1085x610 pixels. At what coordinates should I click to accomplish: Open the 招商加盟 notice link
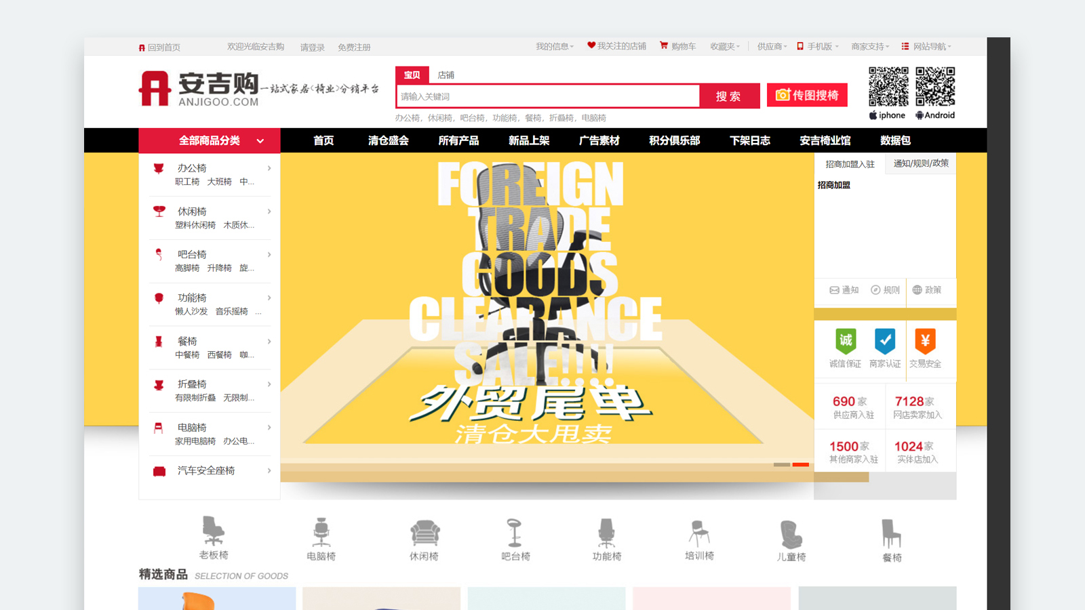click(x=833, y=185)
